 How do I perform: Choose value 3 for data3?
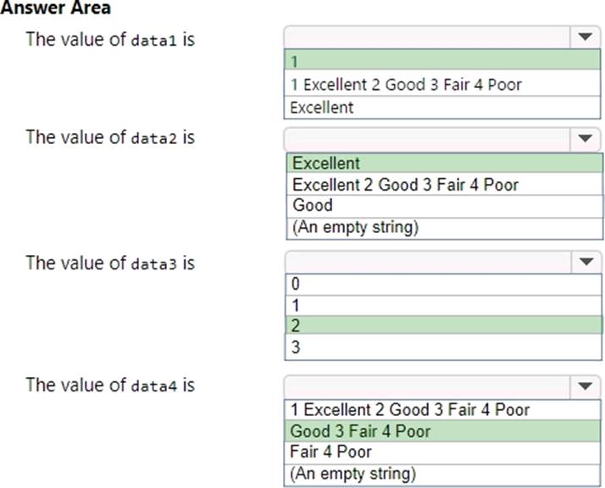click(x=444, y=347)
